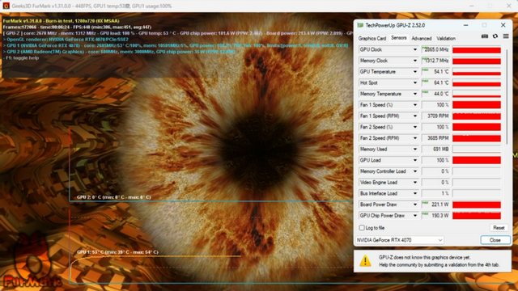This screenshot has width=518, height=291.
Task: Open the Board Power Draw dropdown
Action: [x=415, y=205]
